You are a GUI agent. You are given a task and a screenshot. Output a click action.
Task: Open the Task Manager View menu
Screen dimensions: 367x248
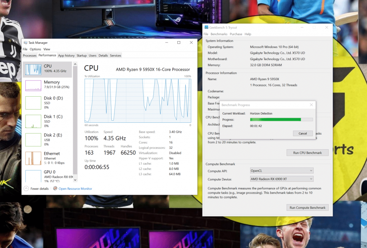(x=47, y=49)
